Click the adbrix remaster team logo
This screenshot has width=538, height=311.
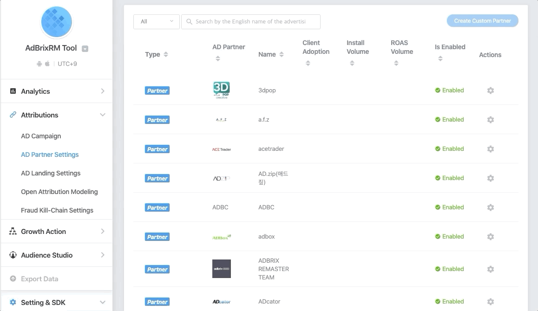coord(221,269)
